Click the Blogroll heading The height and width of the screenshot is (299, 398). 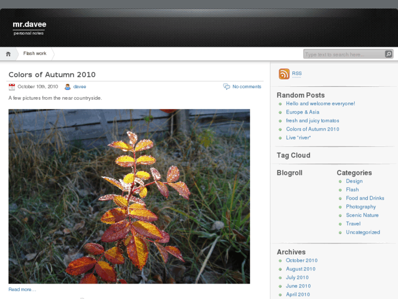point(290,173)
